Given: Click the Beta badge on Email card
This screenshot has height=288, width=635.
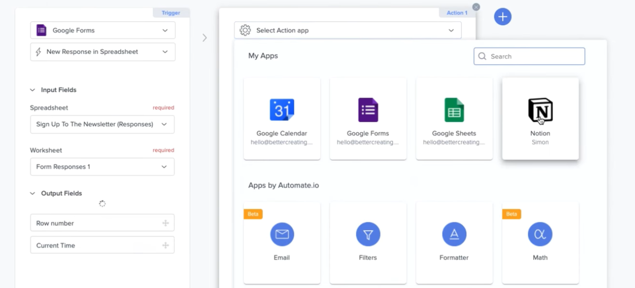Looking at the screenshot, I should [253, 214].
